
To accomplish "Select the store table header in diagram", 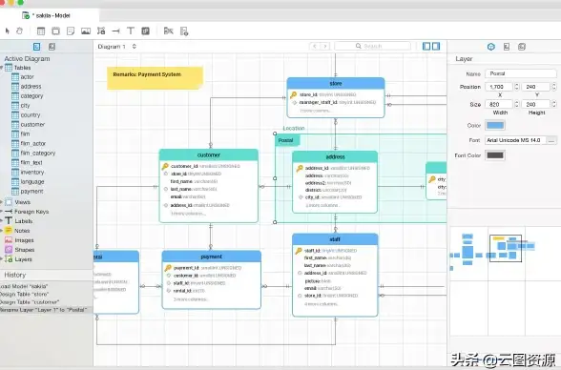I will tap(336, 83).
